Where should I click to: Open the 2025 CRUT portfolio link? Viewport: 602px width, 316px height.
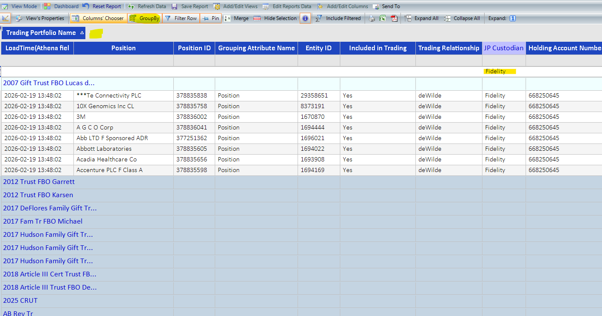[x=20, y=300]
